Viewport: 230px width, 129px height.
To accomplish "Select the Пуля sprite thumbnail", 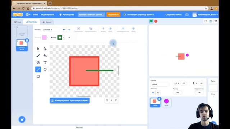I will (166, 102).
